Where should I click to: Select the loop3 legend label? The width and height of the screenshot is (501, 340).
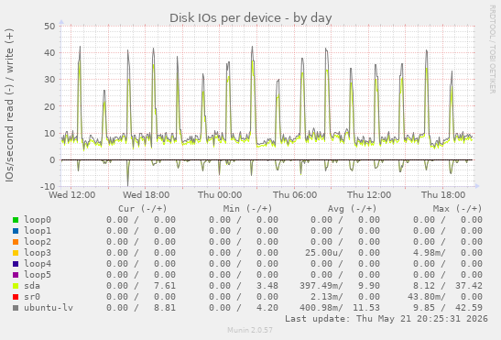[38, 253]
